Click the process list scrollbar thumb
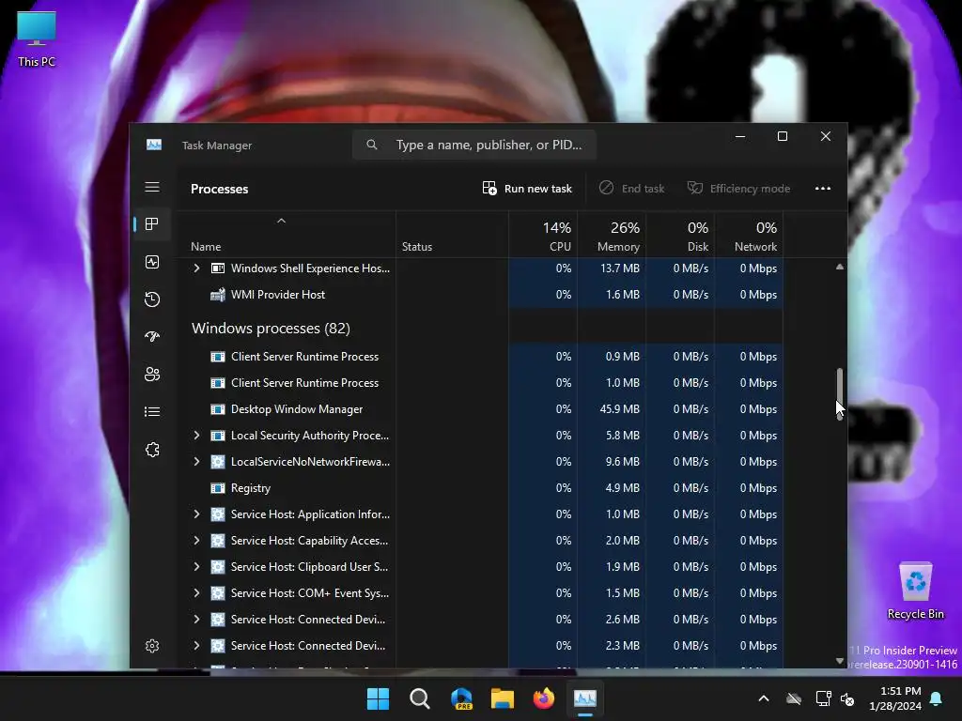This screenshot has height=721, width=962. coord(839,393)
